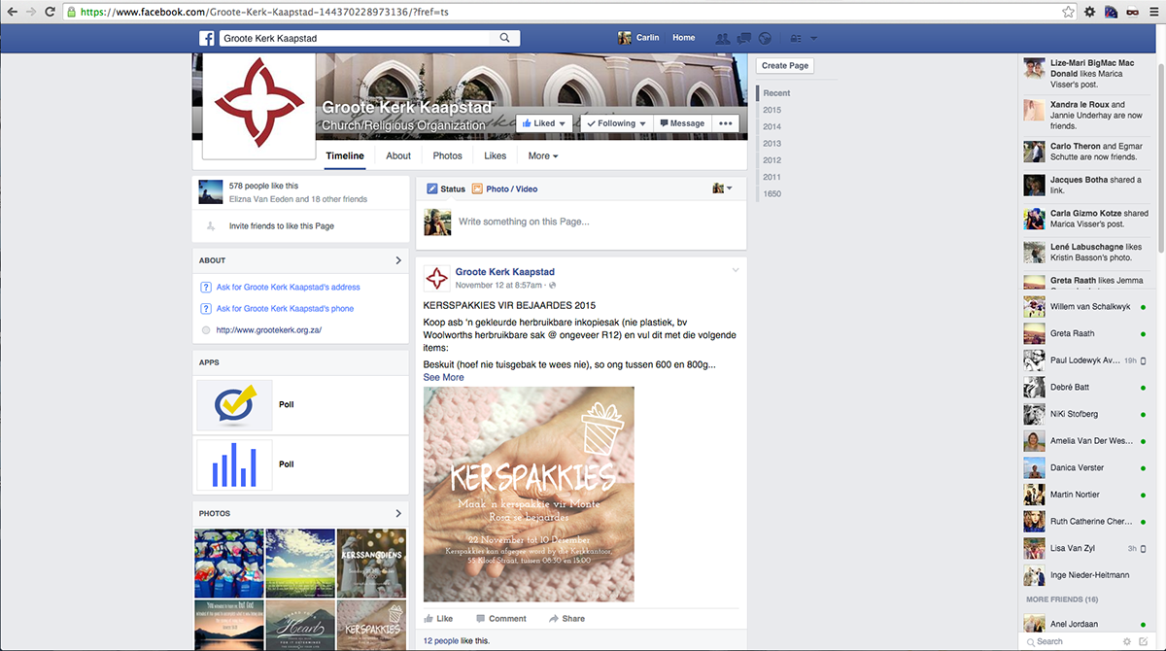Jump to 2013 in timeline navigator
The image size is (1166, 651).
tap(772, 143)
